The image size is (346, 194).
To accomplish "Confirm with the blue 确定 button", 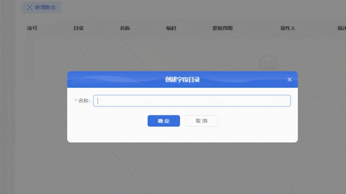I will [x=164, y=121].
